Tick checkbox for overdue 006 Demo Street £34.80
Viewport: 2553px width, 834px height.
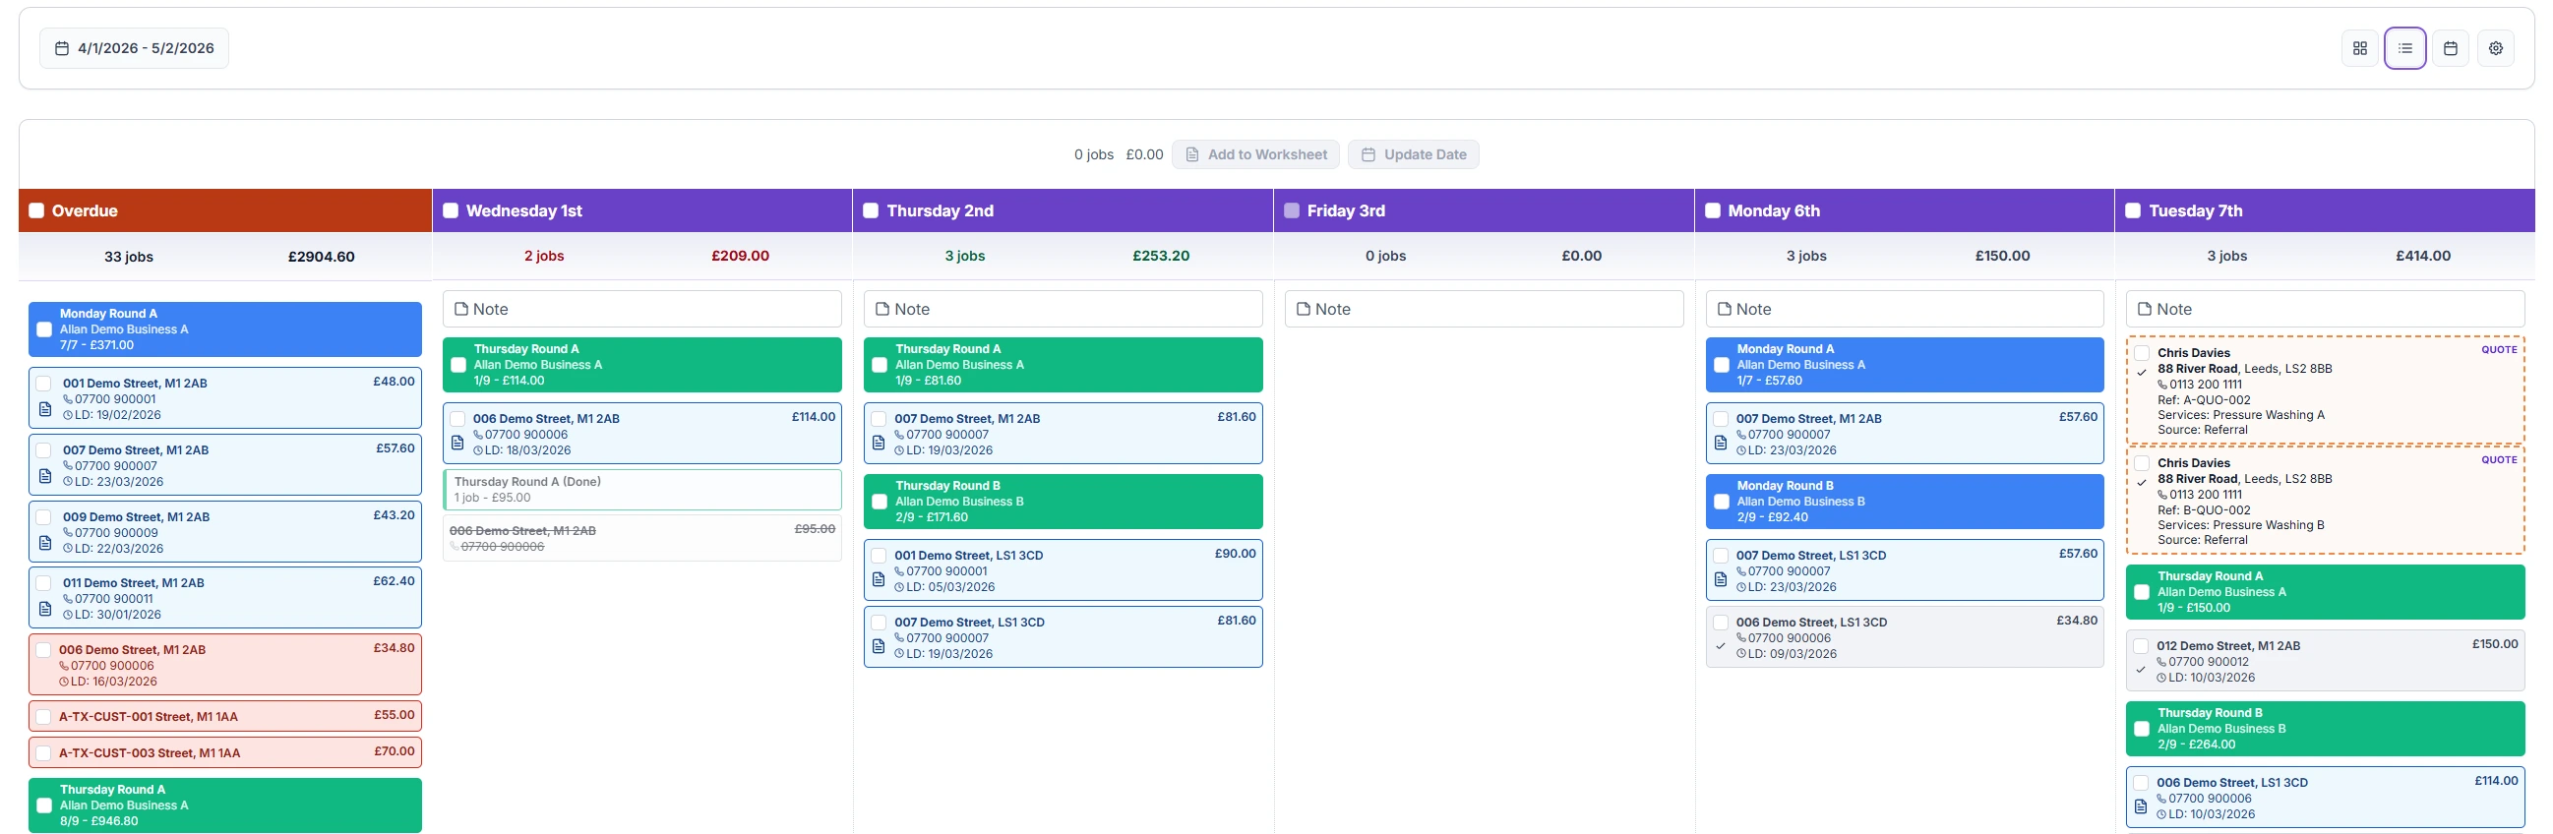[x=43, y=651]
